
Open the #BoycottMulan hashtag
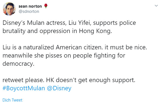(24, 88)
